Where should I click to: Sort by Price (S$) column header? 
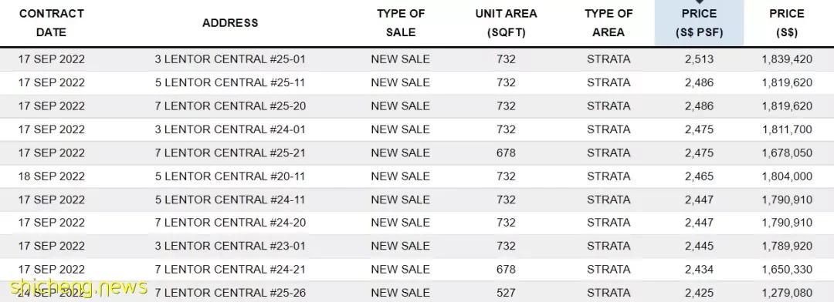click(x=787, y=23)
